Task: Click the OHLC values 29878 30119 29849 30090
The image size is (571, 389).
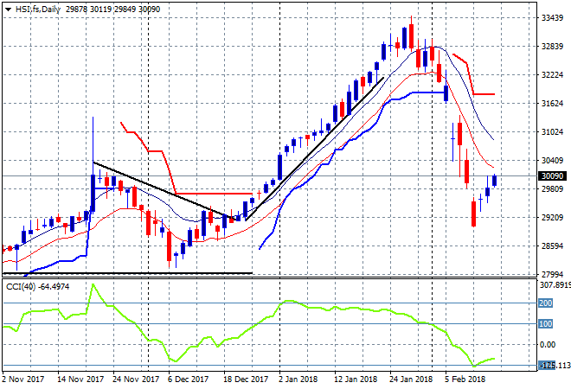Action: point(112,10)
